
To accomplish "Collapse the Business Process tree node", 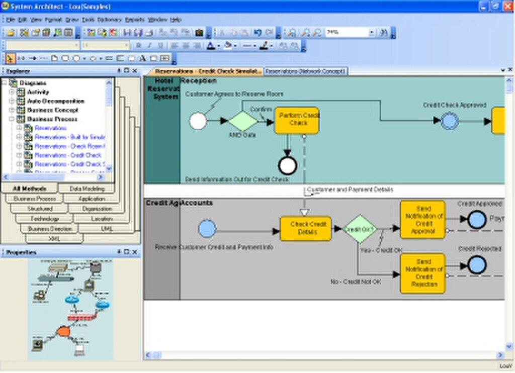I will [x=12, y=119].
